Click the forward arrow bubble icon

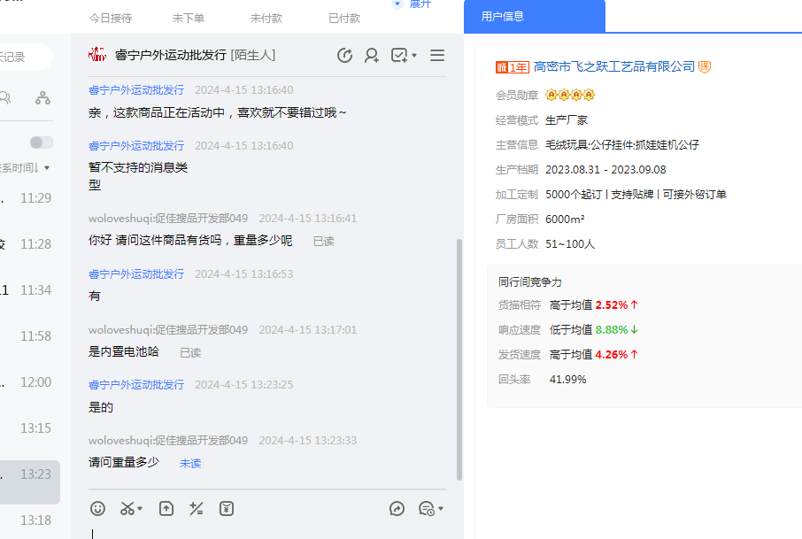click(397, 508)
